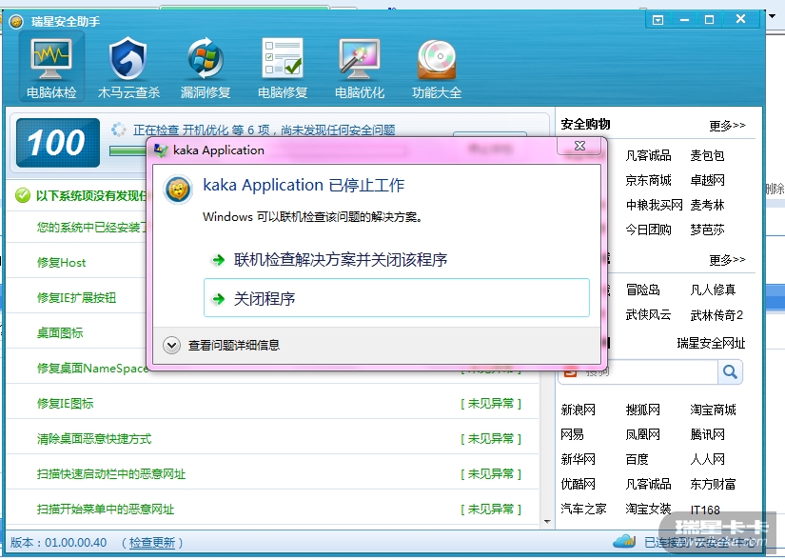Screen dimensions: 785x560
Task: Close the kaka Application error dialog
Action: [579, 146]
